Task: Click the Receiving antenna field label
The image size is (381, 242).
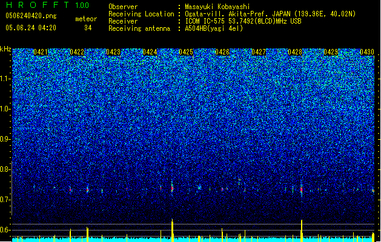Action: point(139,28)
